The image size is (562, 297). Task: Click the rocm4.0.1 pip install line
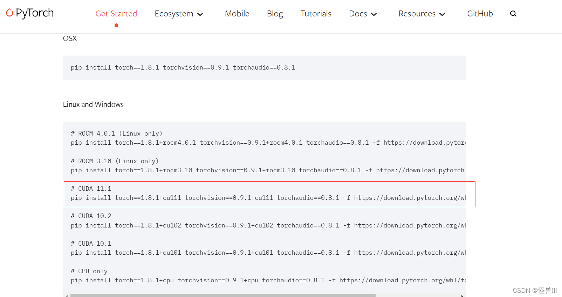268,143
